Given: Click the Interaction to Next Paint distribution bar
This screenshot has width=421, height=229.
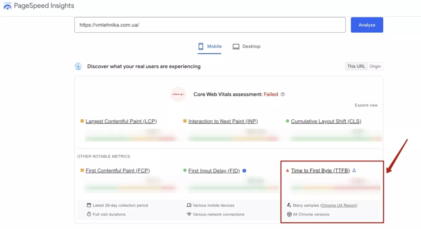Looking at the screenshot, I should click(x=233, y=139).
